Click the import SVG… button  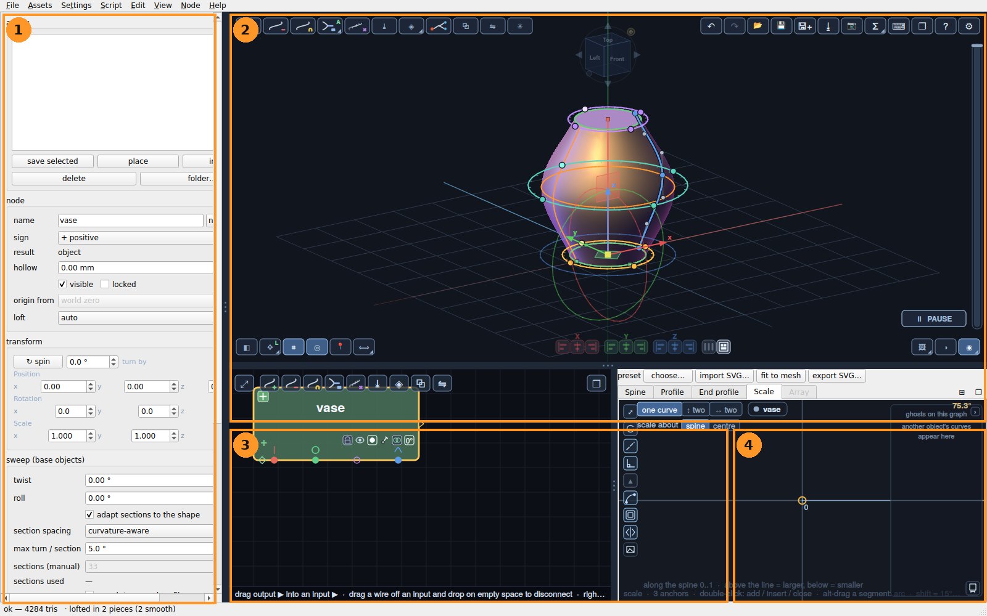pos(724,375)
